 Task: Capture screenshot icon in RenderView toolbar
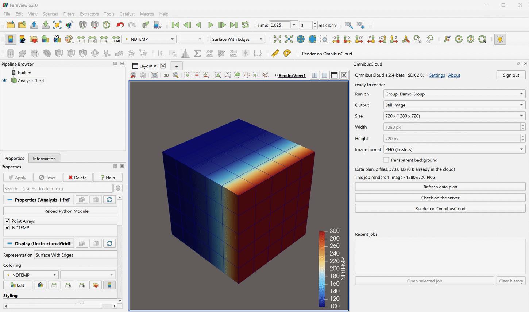point(155,75)
